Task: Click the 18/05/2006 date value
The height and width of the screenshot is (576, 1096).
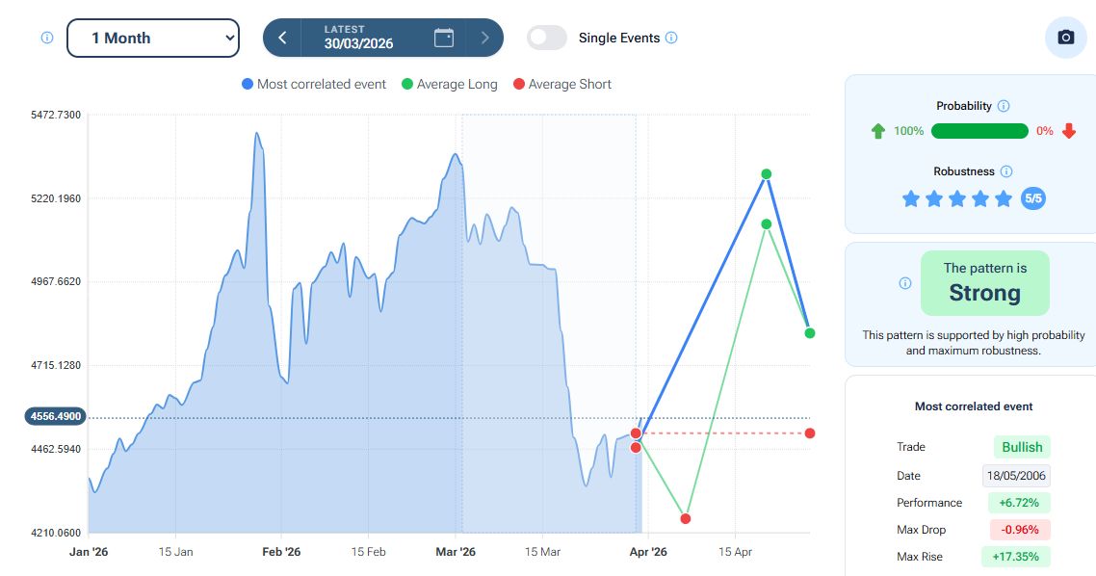Action: [1016, 476]
